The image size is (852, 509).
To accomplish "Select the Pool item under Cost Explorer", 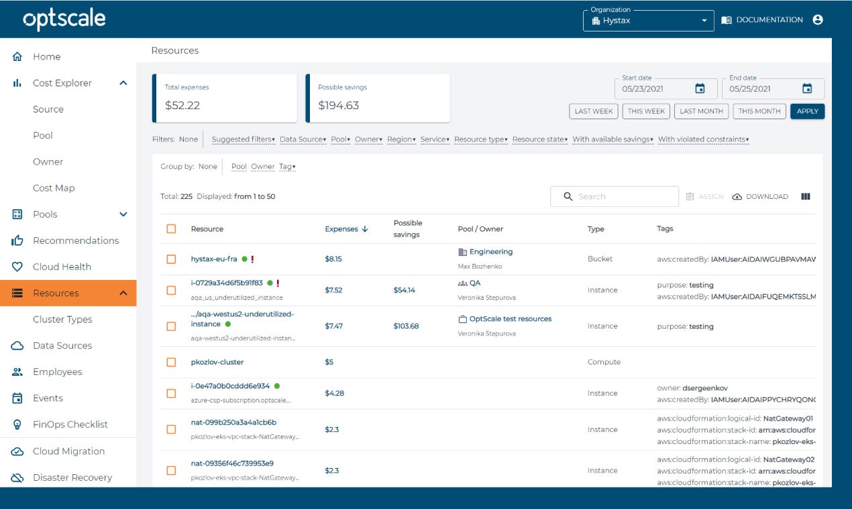I will (x=43, y=135).
